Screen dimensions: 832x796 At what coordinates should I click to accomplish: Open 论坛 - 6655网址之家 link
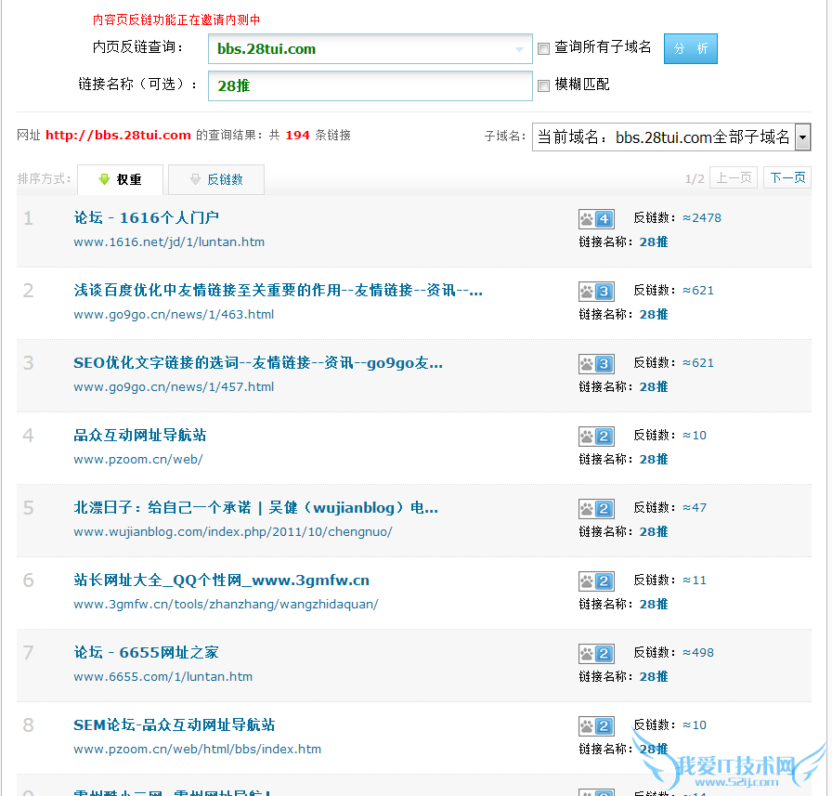pyautogui.click(x=146, y=652)
